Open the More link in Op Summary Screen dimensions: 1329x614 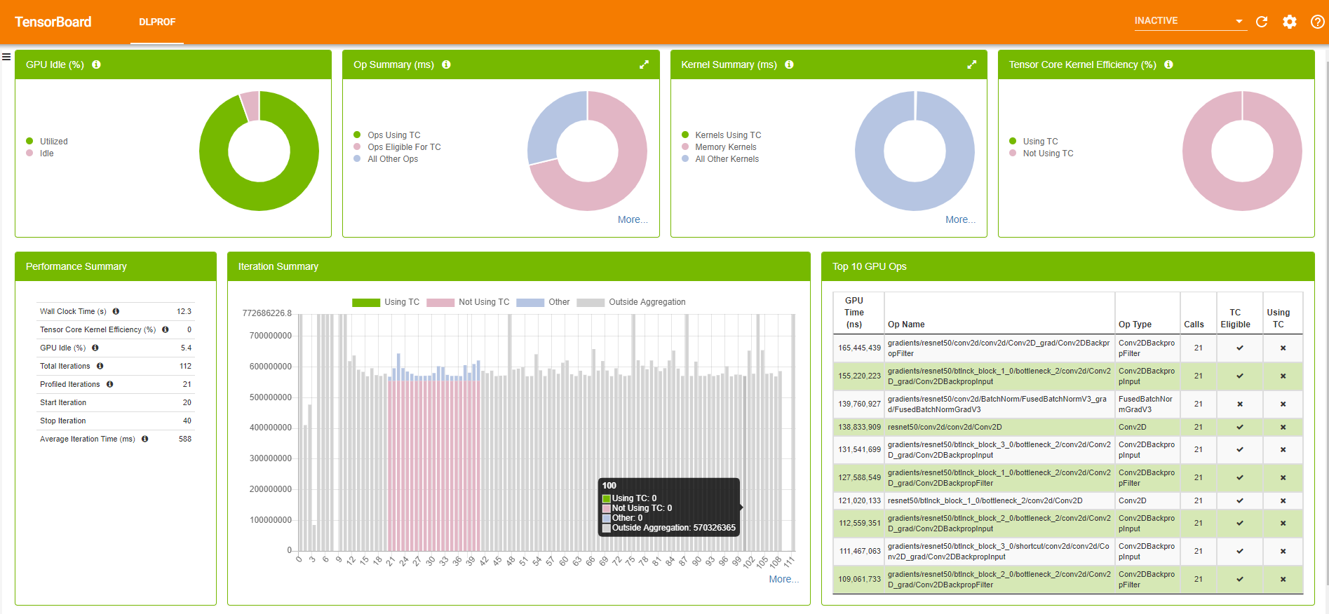633,219
